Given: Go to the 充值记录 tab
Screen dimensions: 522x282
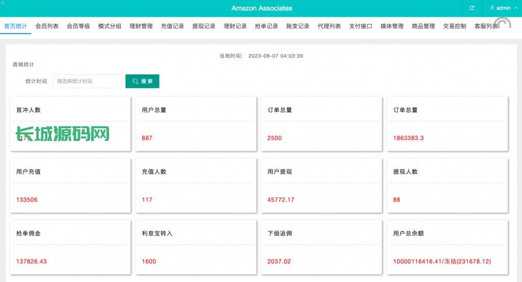Looking at the screenshot, I should (x=172, y=26).
